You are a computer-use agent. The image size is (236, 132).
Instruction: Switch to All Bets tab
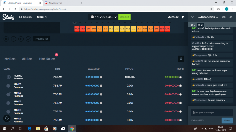pos(27,59)
